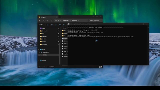Screen dimensions: 160x90
Task: Click Guide Files in the address breadcrumb
Action: 65,20
